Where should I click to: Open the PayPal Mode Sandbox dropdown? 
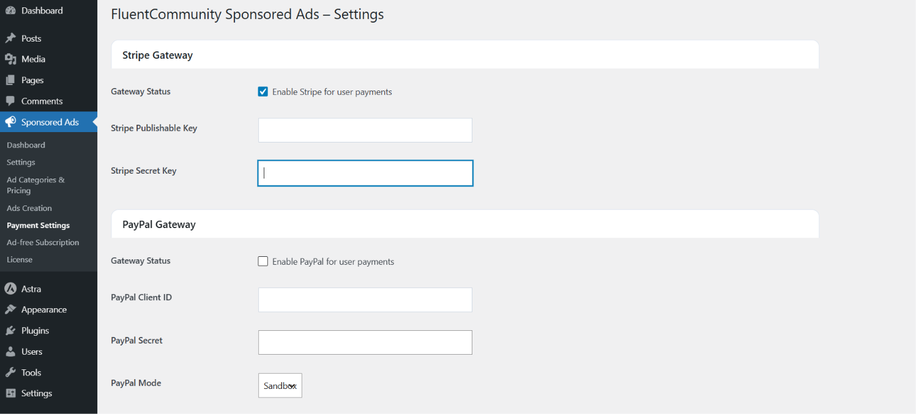pyautogui.click(x=280, y=385)
